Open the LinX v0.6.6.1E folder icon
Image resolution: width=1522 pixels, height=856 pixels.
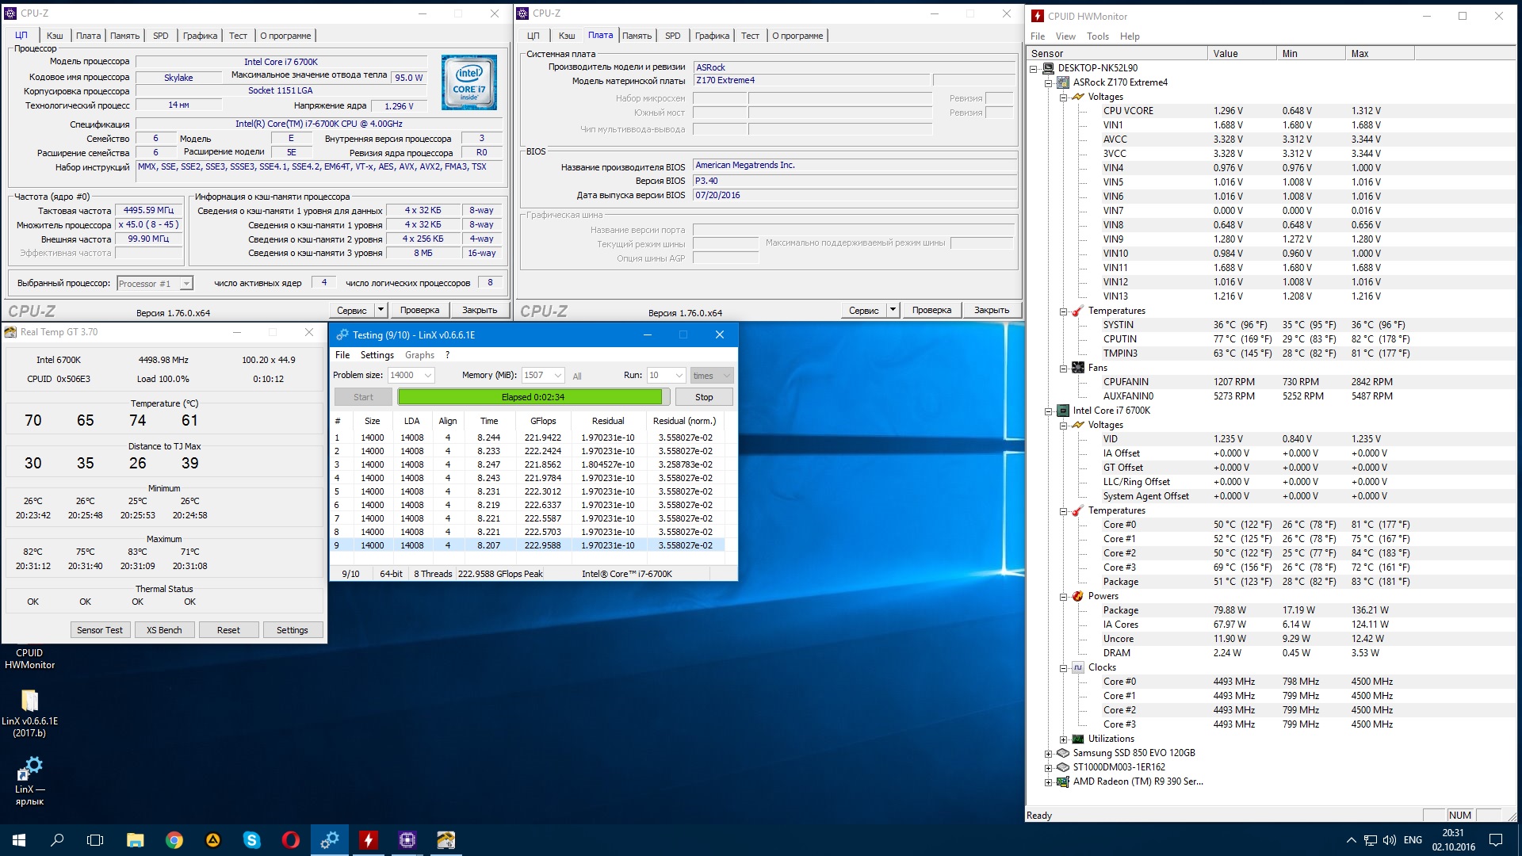(30, 701)
